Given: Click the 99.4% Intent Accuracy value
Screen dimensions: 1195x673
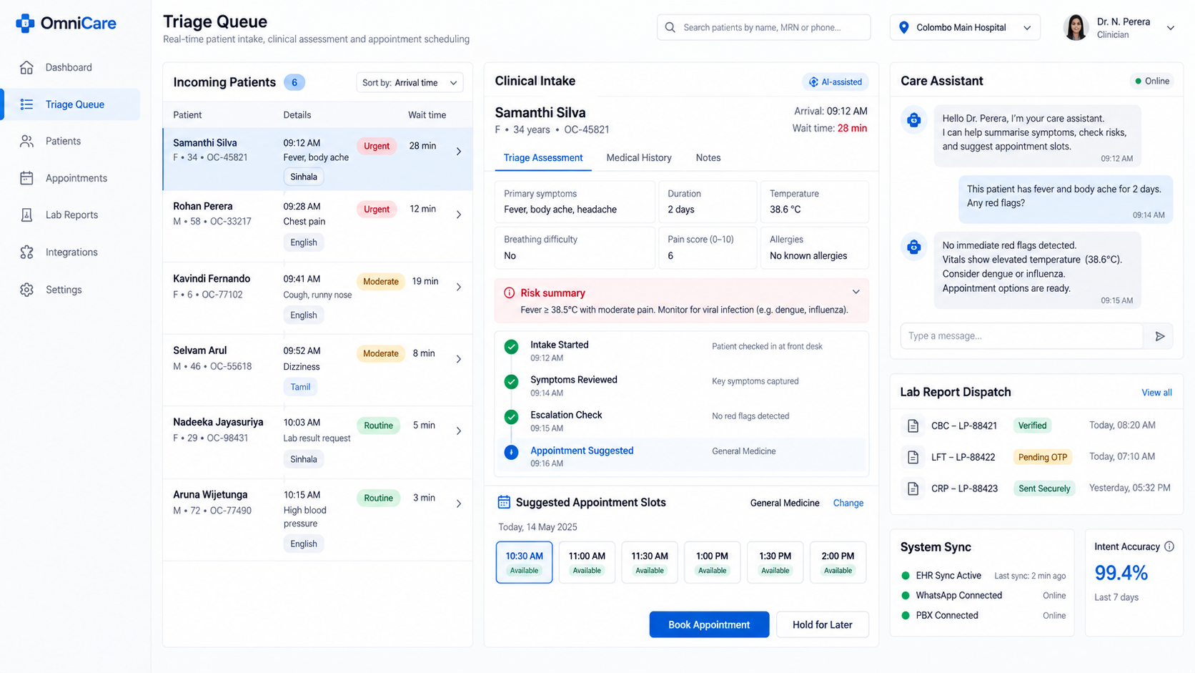Looking at the screenshot, I should tap(1121, 573).
